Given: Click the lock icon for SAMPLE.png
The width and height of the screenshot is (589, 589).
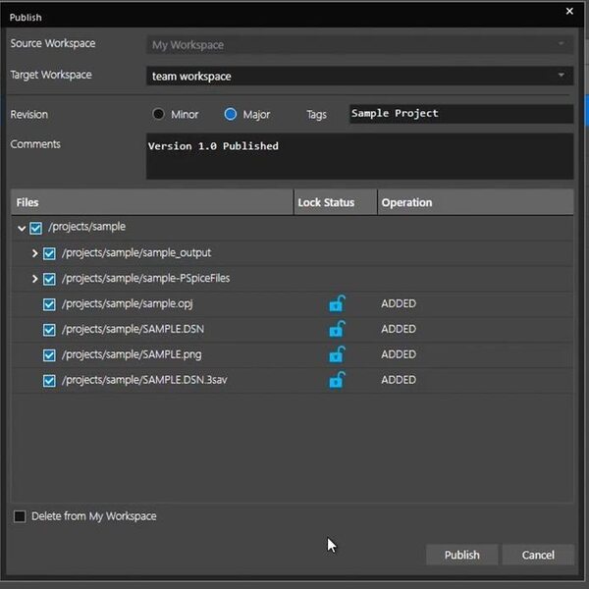Looking at the screenshot, I should click(x=337, y=354).
